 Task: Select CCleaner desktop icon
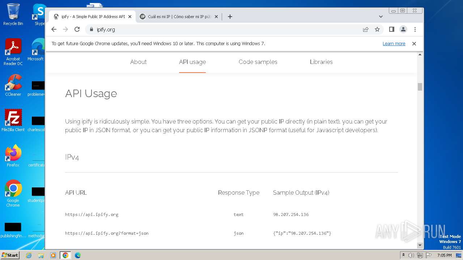13,85
